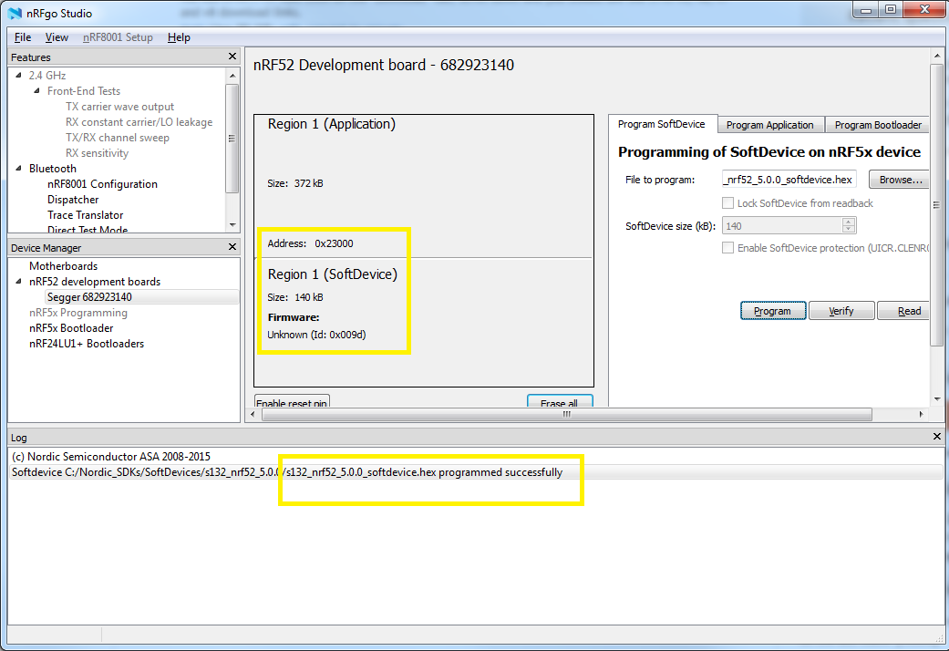Click Features panel scrollbar down arrow
Screen dimensions: 949x651
232,225
